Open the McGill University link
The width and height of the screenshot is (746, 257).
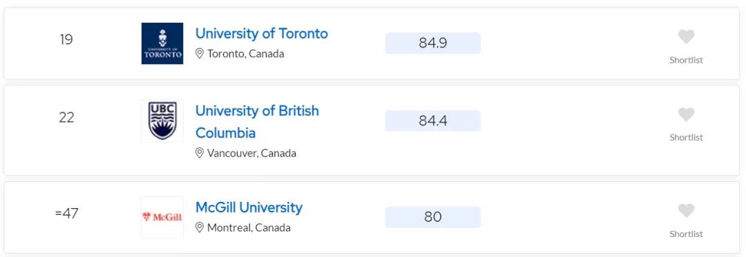click(x=249, y=207)
